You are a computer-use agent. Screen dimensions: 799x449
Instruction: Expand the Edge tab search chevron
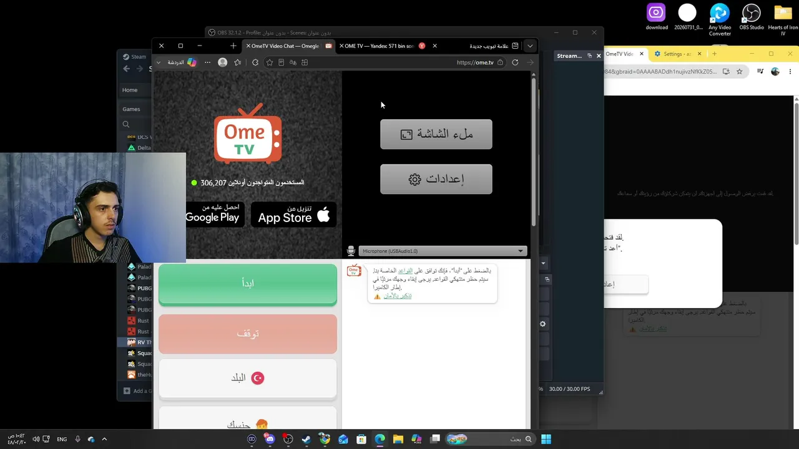[x=530, y=46]
